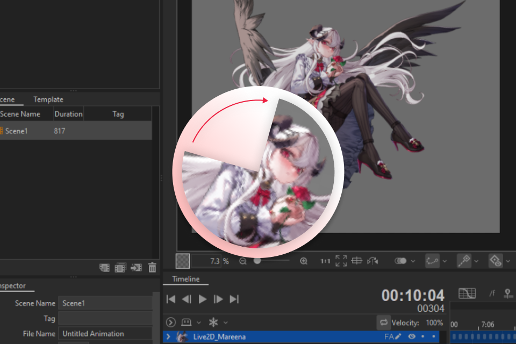Jump to the last frame
This screenshot has height=344, width=516.
(x=234, y=299)
